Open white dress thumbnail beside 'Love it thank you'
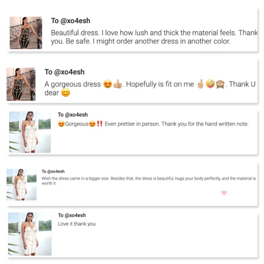The height and width of the screenshot is (264, 264). (30, 234)
